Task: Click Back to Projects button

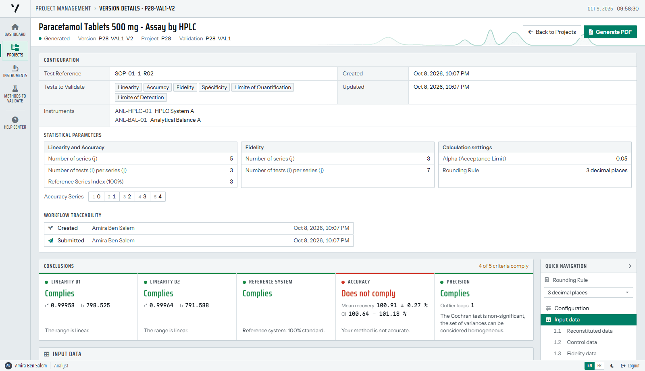Action: tap(552, 32)
